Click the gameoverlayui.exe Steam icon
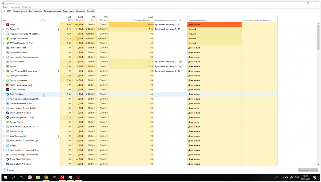Viewport: 321px width, 182px height. click(x=7, y=117)
